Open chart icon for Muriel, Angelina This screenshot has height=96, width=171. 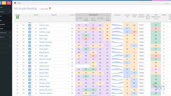point(30,46)
